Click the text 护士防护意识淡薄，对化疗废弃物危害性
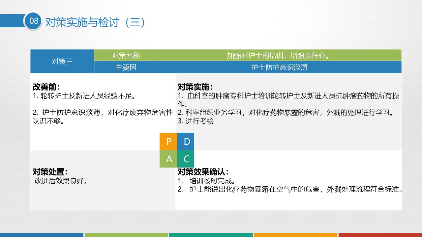The image size is (422, 237). pyautogui.click(x=103, y=113)
